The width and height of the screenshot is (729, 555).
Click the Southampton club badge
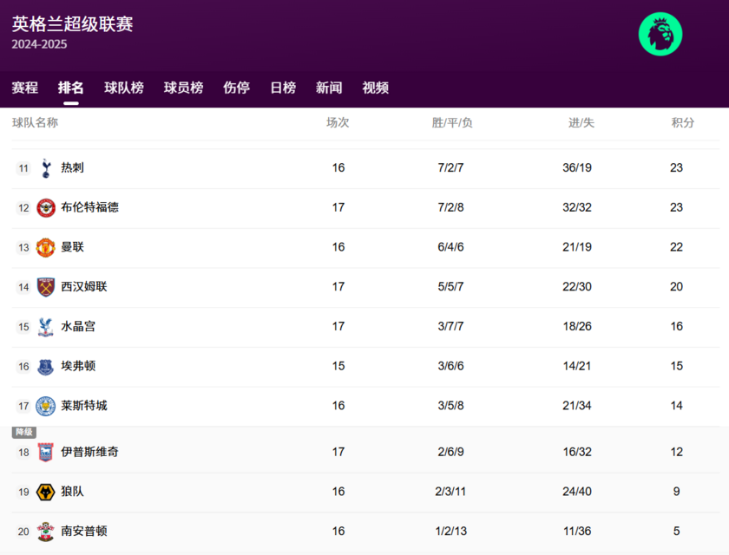[x=44, y=531]
